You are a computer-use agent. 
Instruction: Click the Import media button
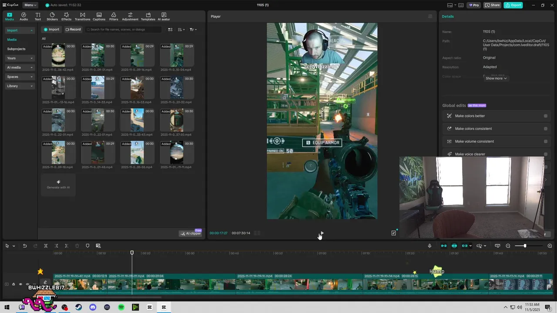point(51,30)
